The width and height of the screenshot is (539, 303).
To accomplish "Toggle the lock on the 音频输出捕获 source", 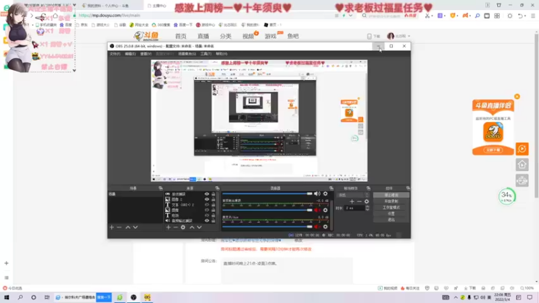I will [x=213, y=221].
